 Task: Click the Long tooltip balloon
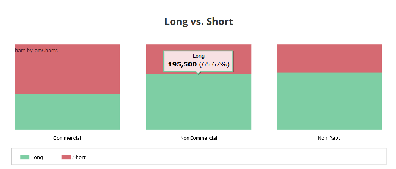coord(198,61)
